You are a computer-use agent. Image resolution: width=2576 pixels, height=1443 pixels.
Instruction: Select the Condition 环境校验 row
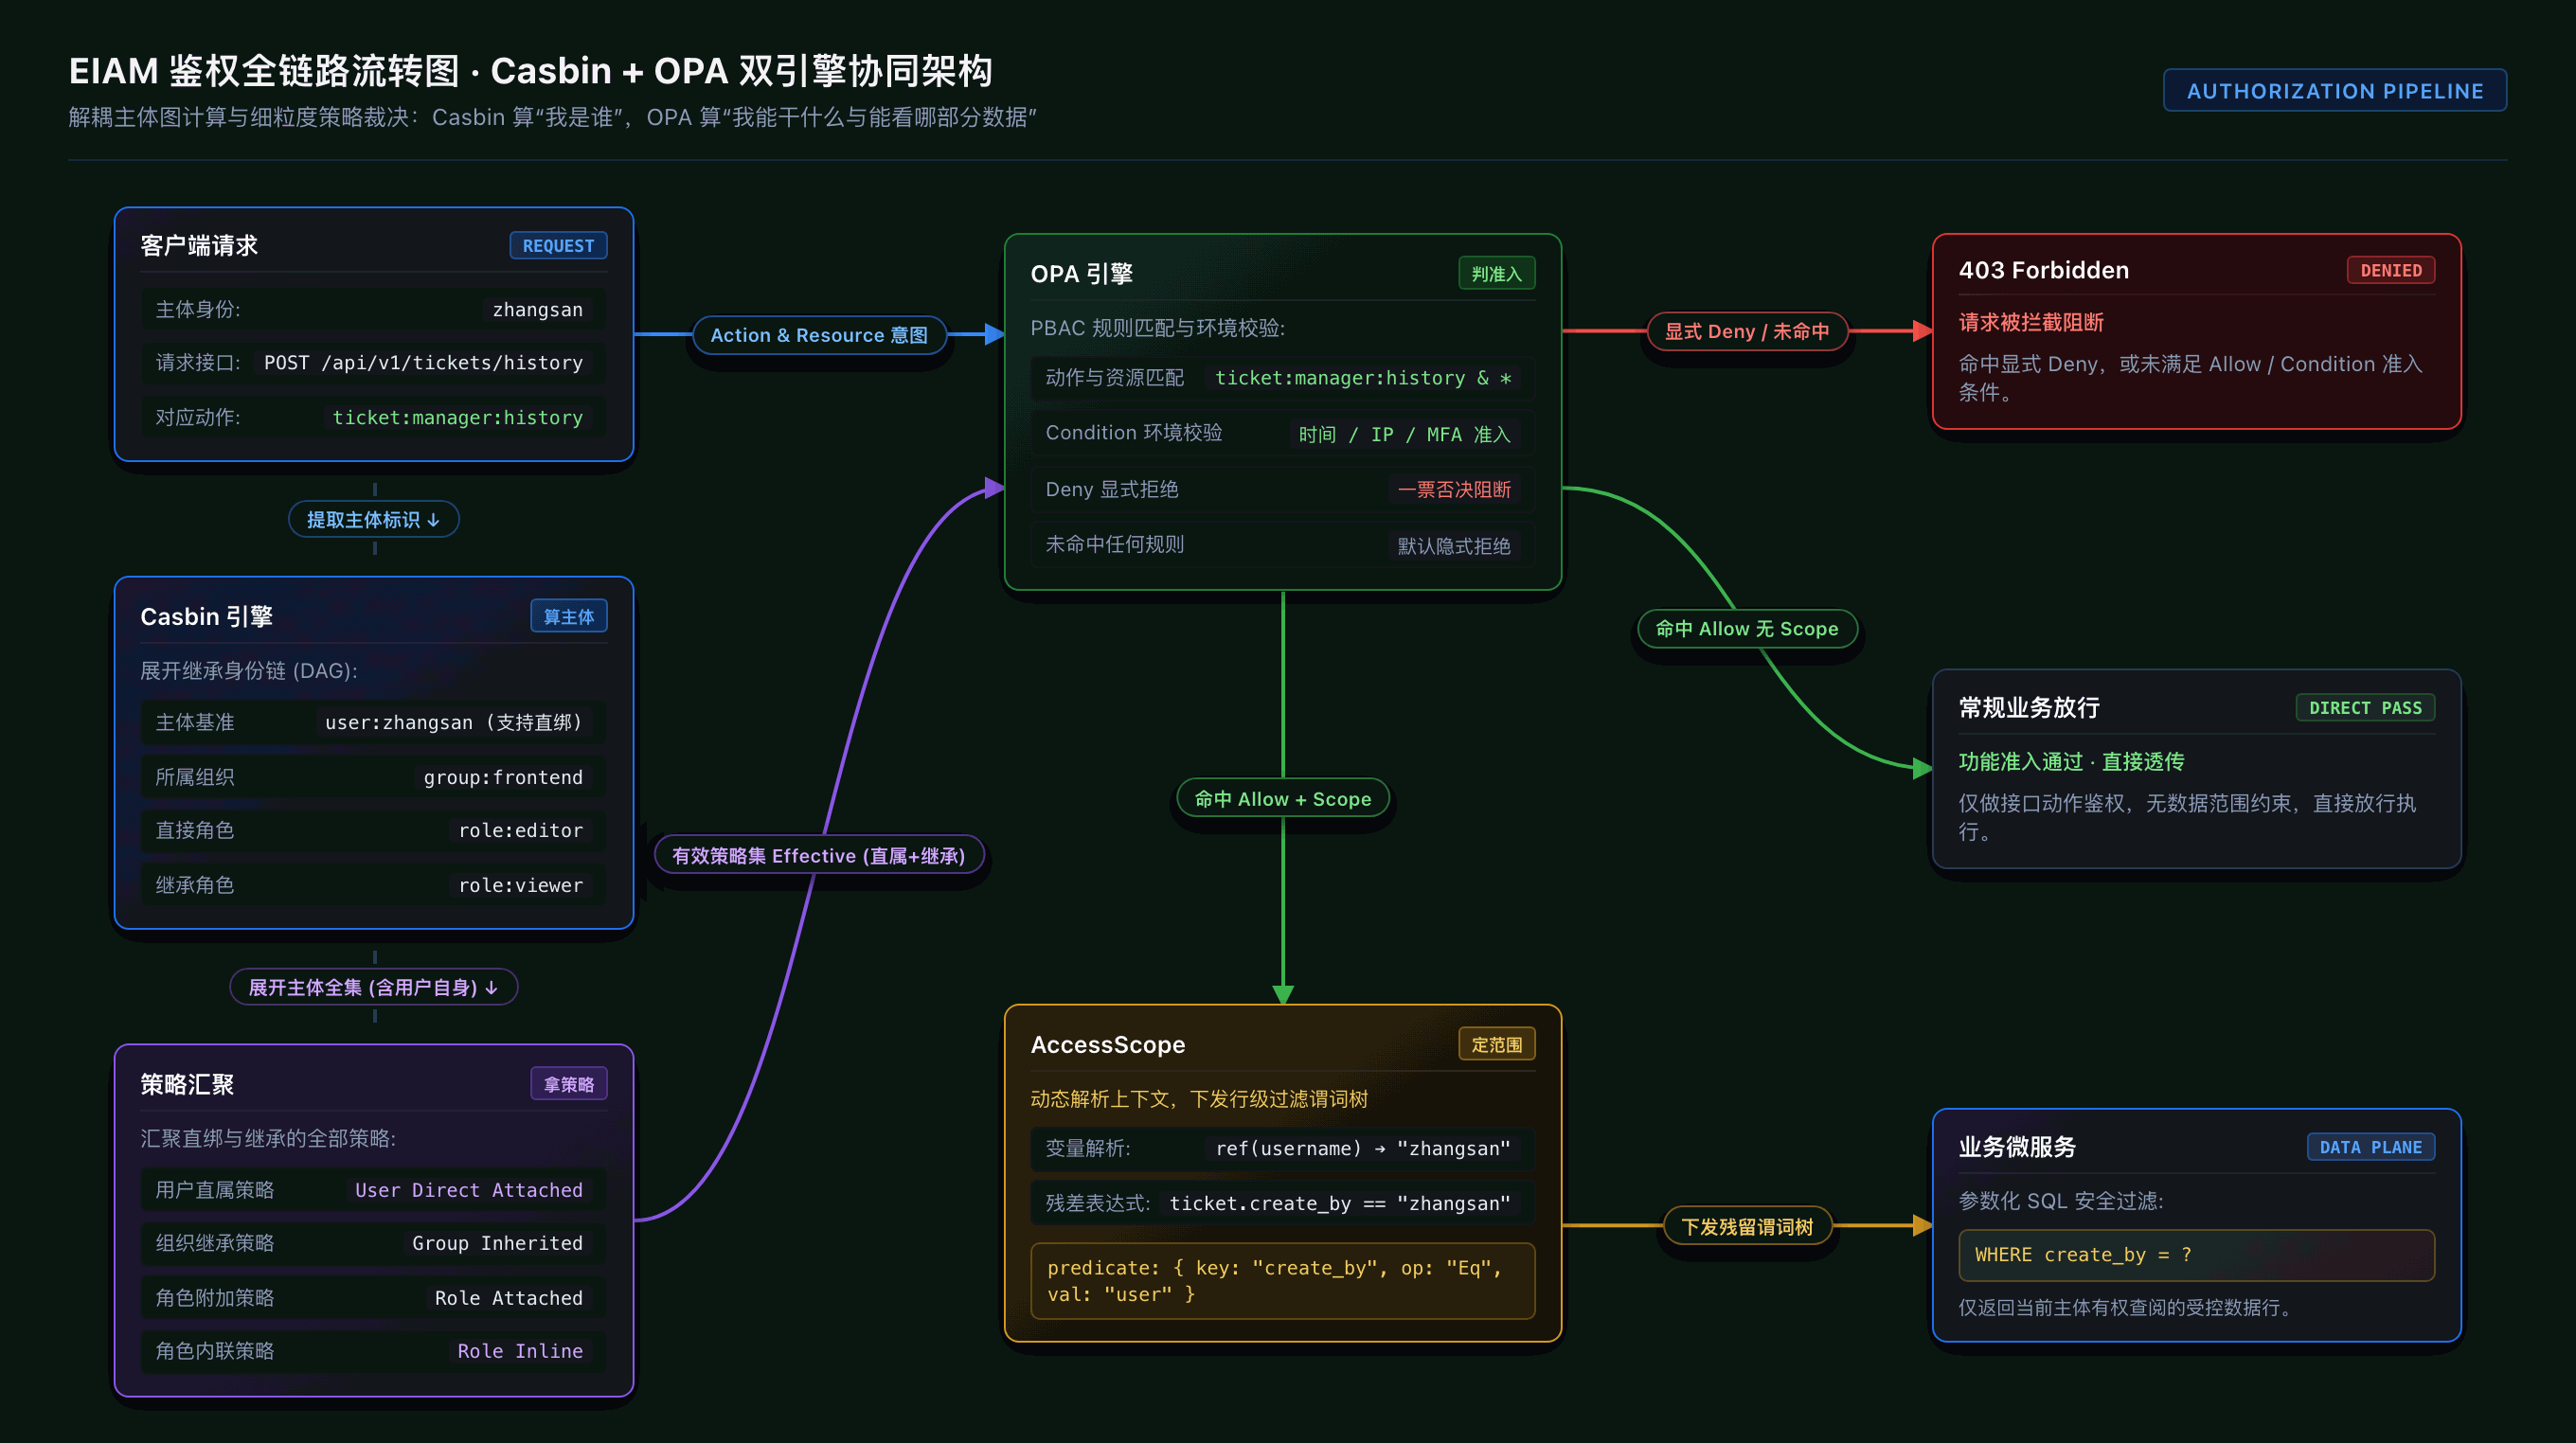[x=1282, y=433]
